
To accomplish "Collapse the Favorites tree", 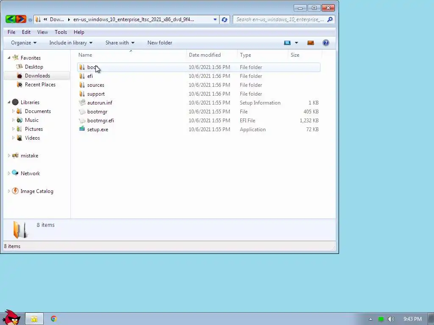I will (9, 58).
